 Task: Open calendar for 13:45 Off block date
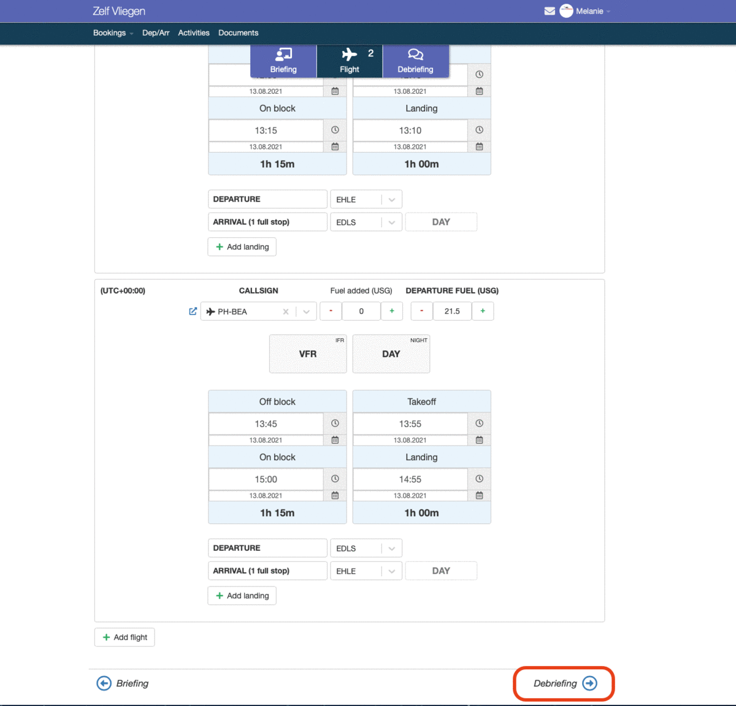pos(335,440)
